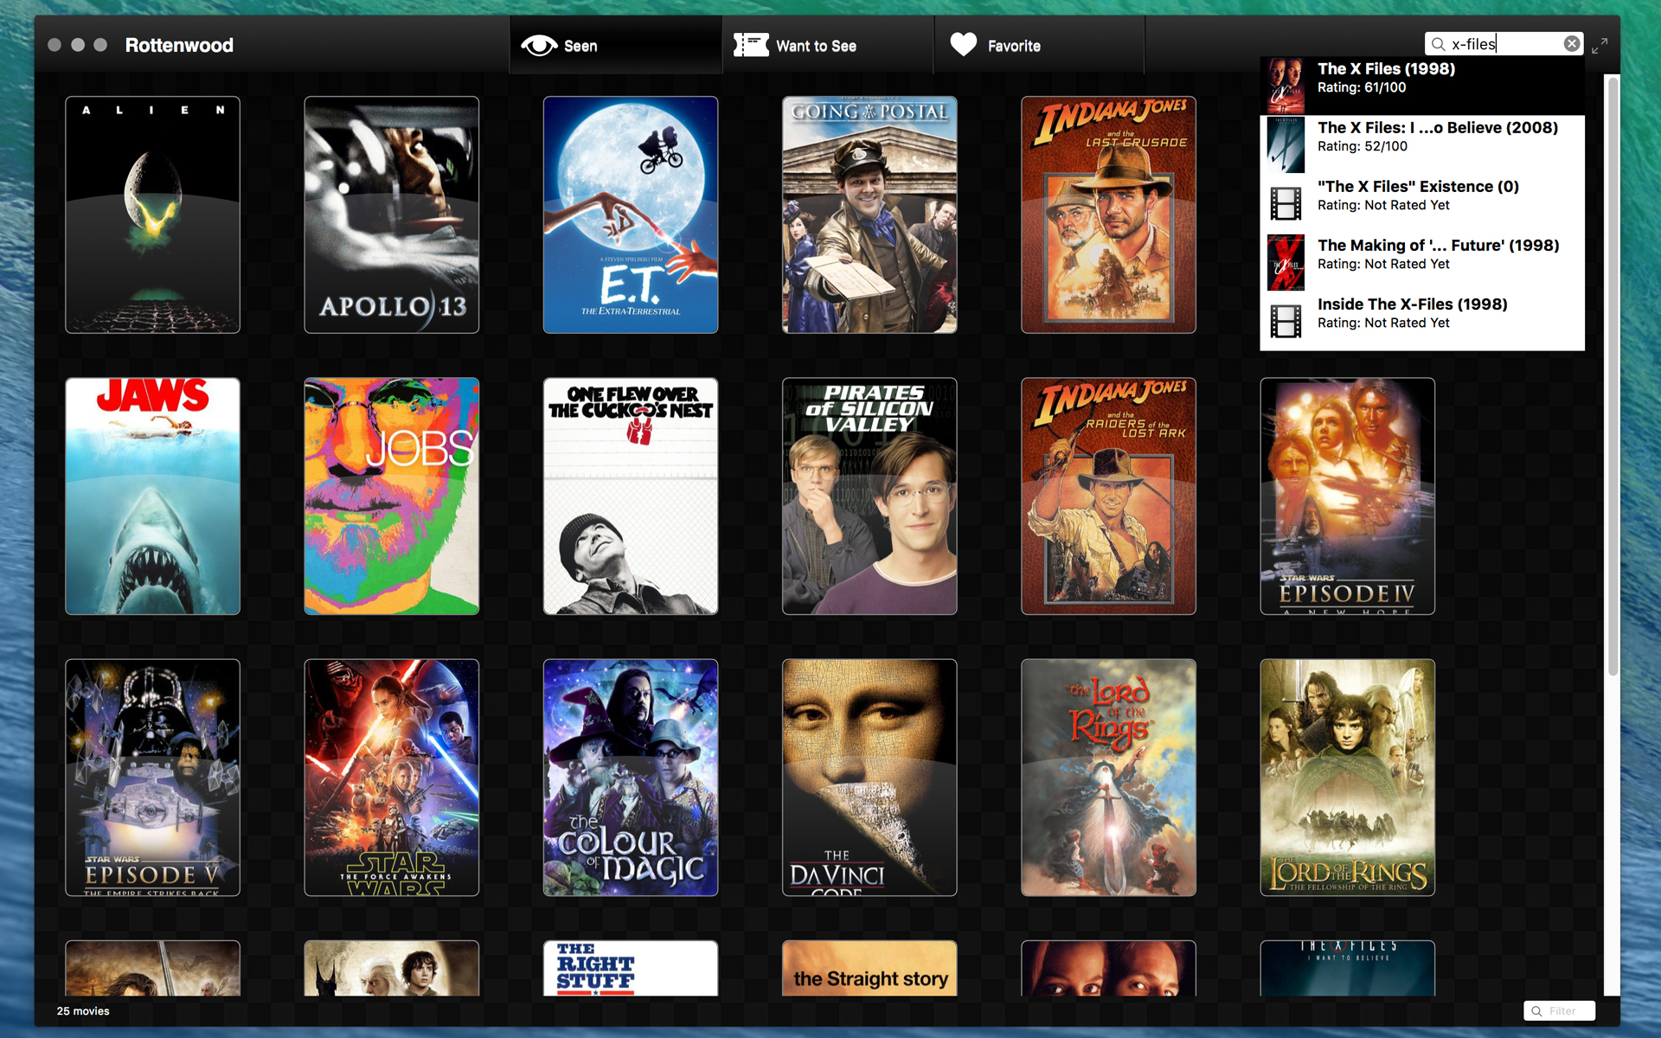Open Star Wars Episode V poster
This screenshot has width=1661, height=1038.
coord(152,778)
